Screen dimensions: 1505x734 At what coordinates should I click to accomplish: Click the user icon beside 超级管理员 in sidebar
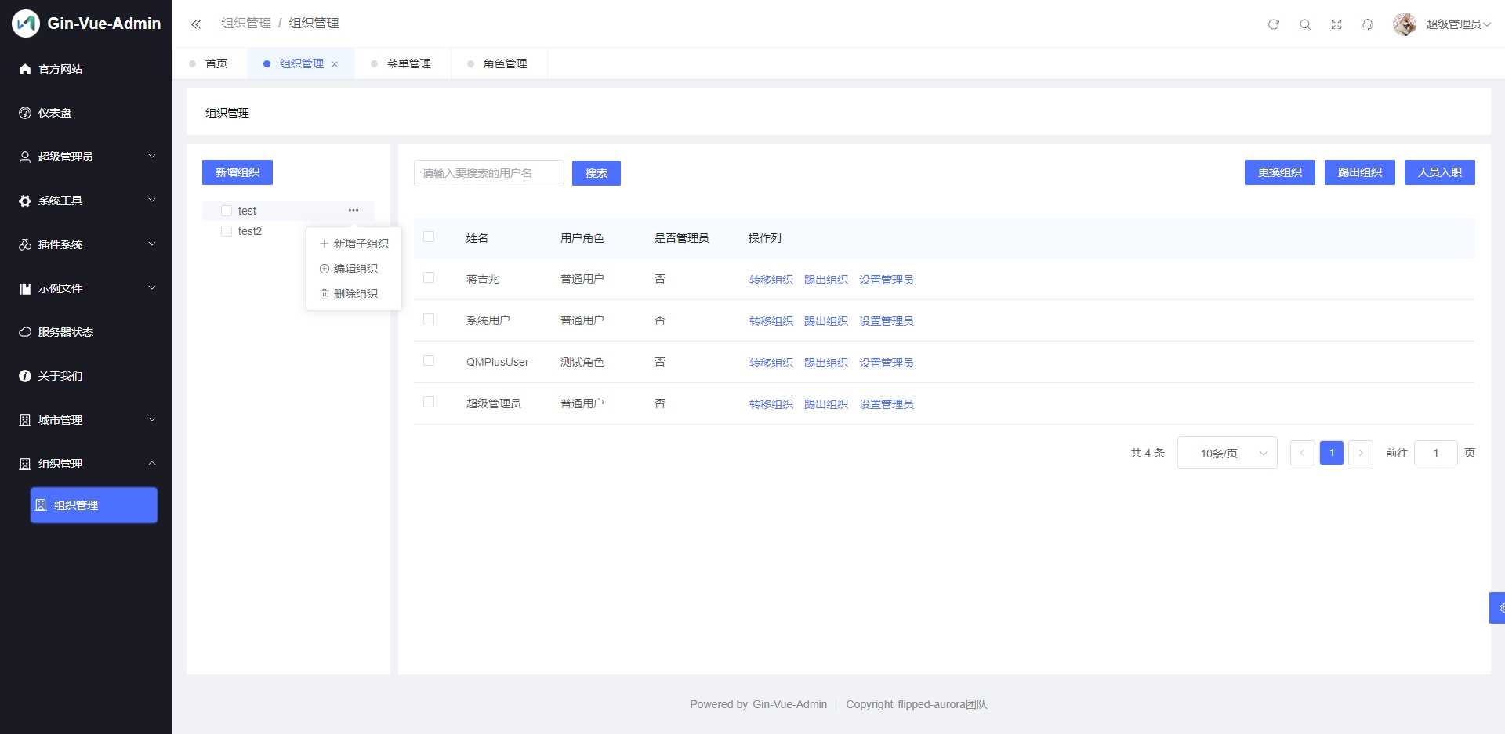coord(25,157)
